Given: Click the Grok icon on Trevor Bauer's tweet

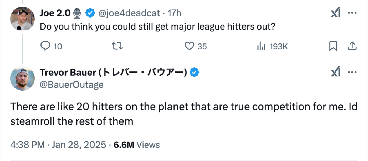Looking at the screenshot, I should pos(335,72).
